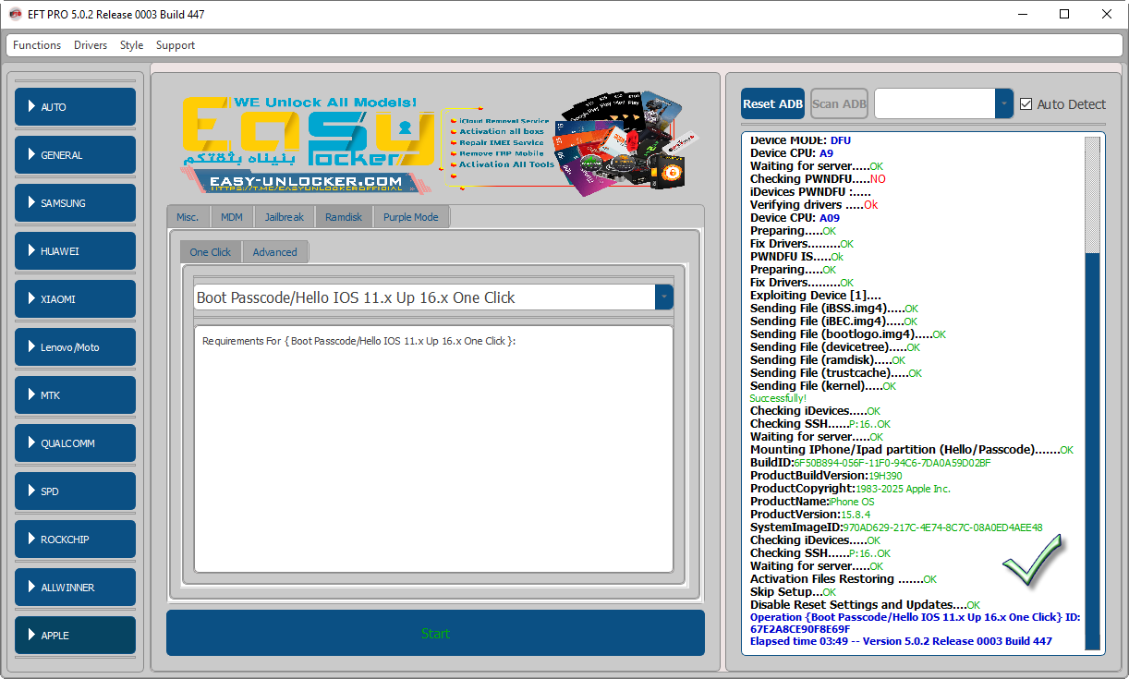The height and width of the screenshot is (679, 1129).
Task: Open the ALLWINNER section
Action: coord(75,588)
